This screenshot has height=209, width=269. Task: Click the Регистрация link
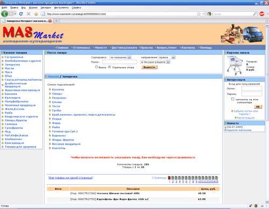(246, 118)
